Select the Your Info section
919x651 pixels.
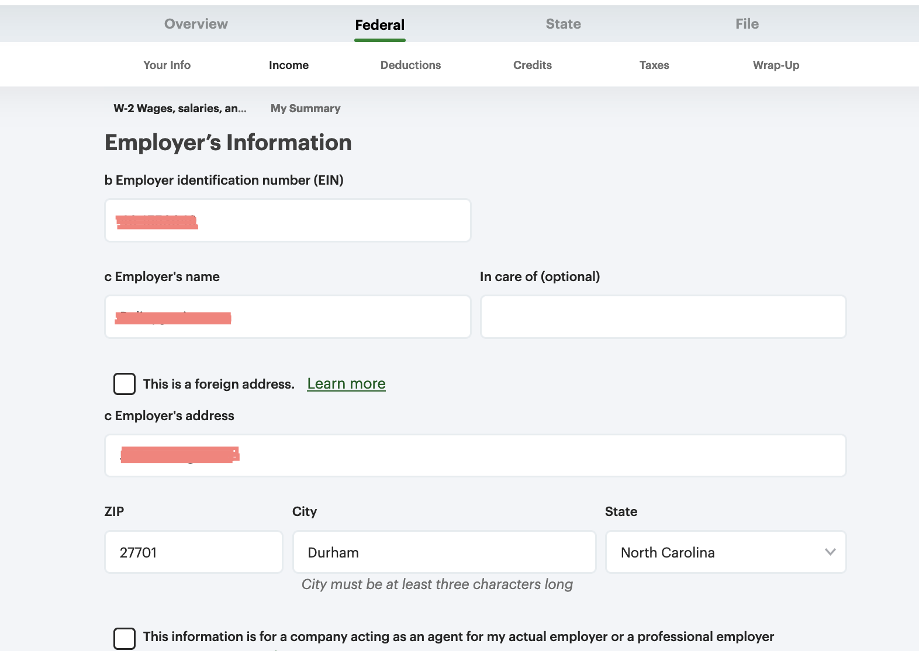[x=167, y=65]
